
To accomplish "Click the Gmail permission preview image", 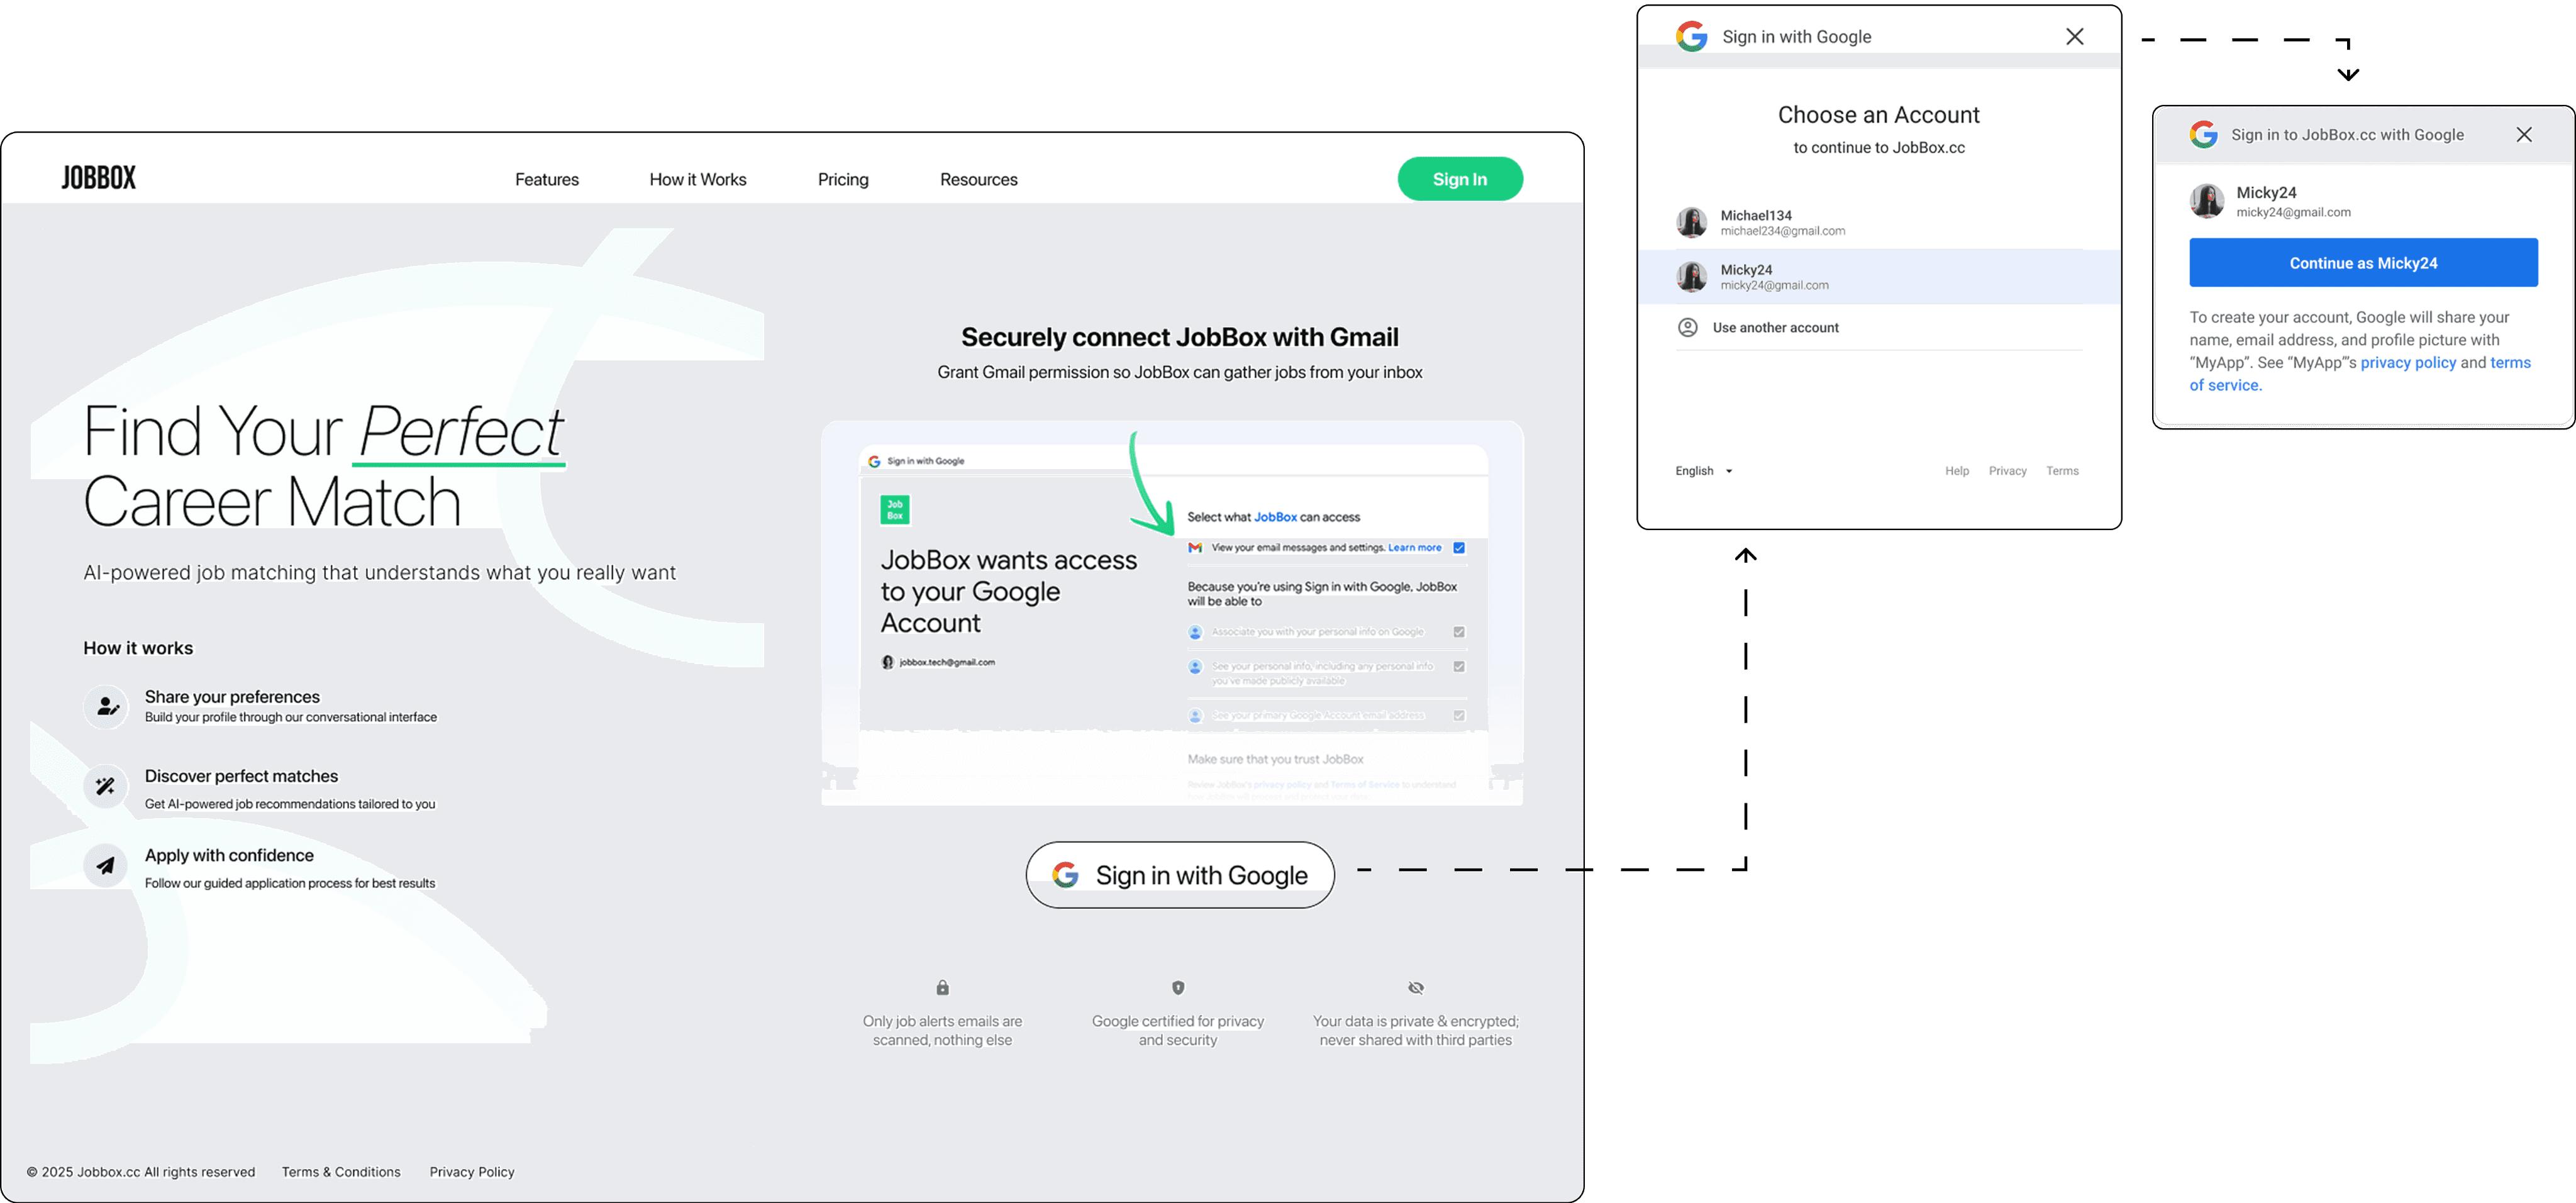I will pos(1172,613).
